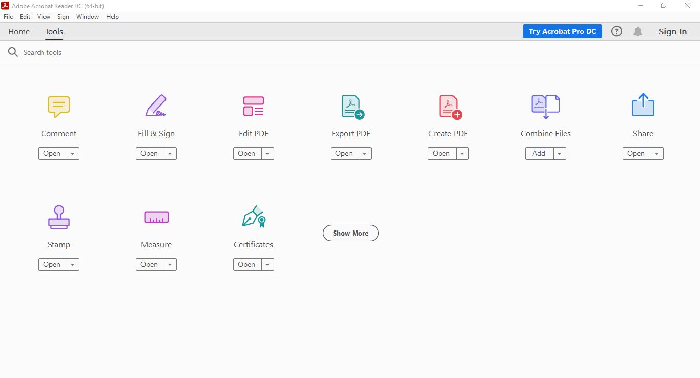
Task: Check the notifications bell icon
Action: tap(637, 31)
